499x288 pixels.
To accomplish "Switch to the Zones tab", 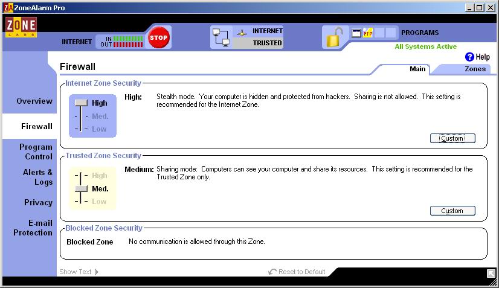I will click(x=475, y=69).
